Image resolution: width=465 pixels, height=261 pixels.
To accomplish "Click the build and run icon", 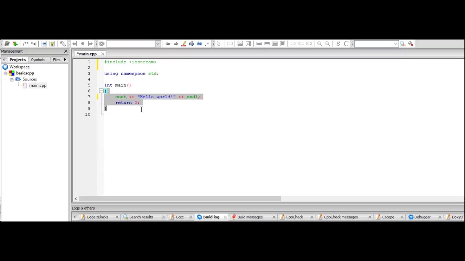I will coord(15,43).
